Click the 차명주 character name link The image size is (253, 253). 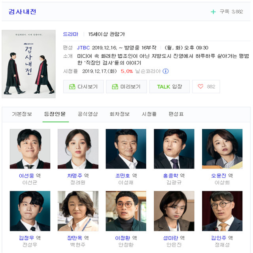tap(75, 176)
